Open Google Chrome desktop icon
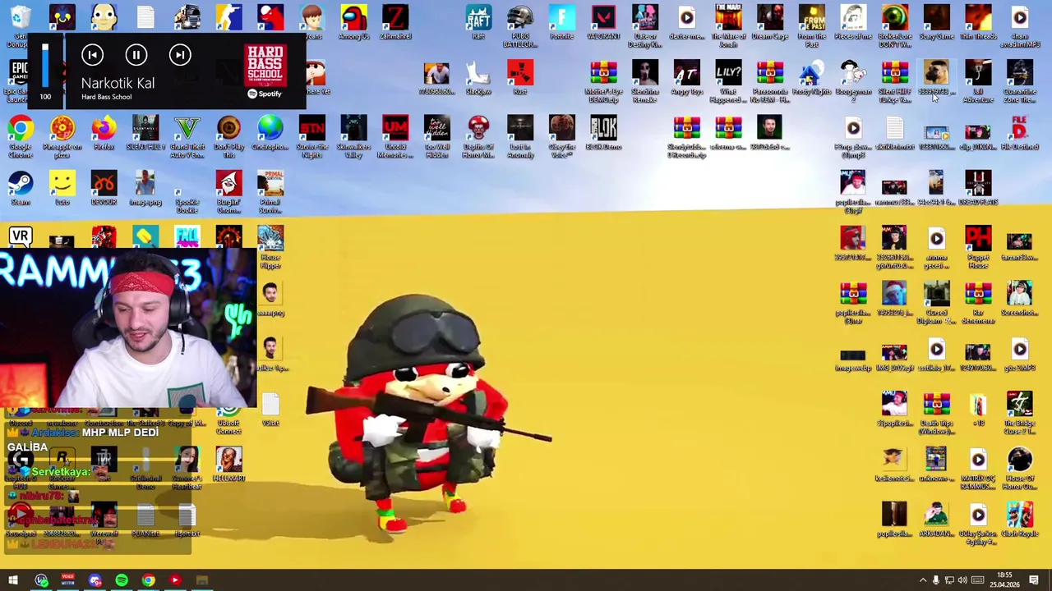Screen dimensions: 1052x591 coord(21,135)
